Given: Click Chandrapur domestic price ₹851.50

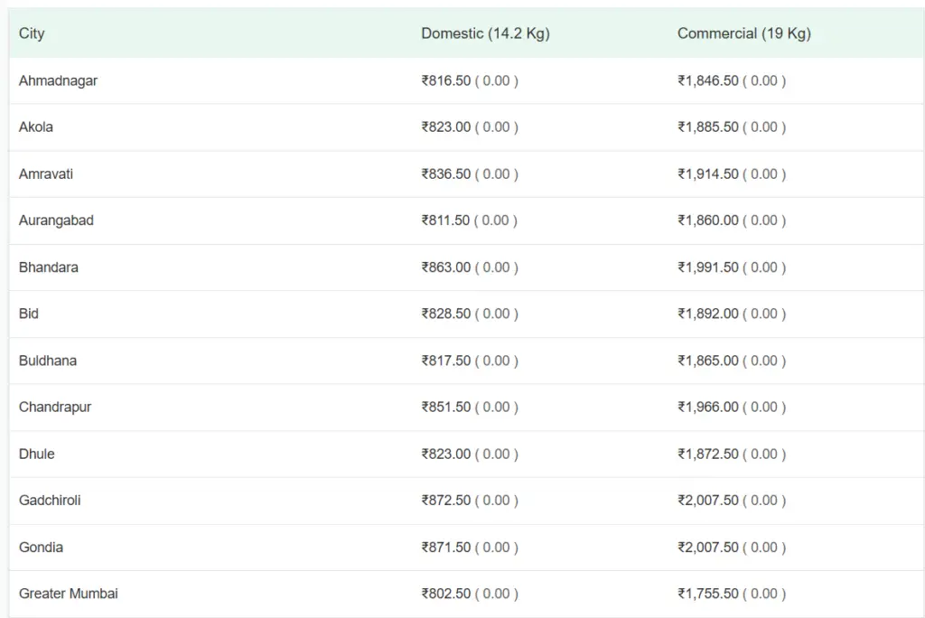Looking at the screenshot, I should 446,407.
